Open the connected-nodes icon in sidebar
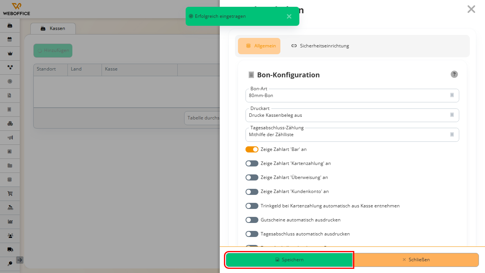This screenshot has width=485, height=273. pyautogui.click(x=10, y=67)
